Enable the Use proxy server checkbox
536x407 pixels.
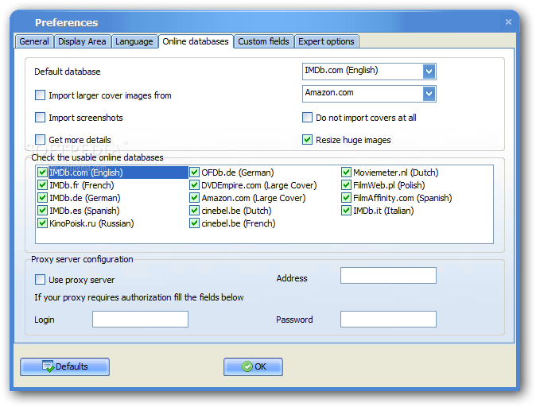40,280
